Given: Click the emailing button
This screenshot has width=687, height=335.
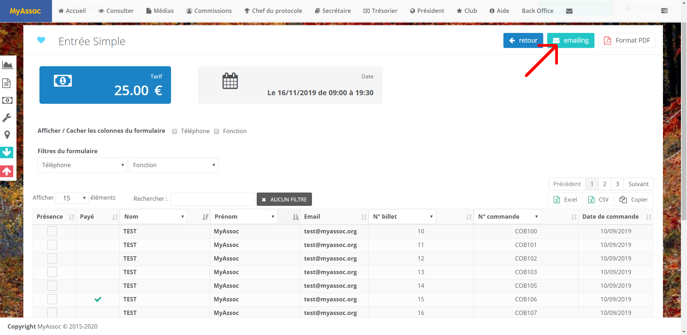Looking at the screenshot, I should pos(570,40).
